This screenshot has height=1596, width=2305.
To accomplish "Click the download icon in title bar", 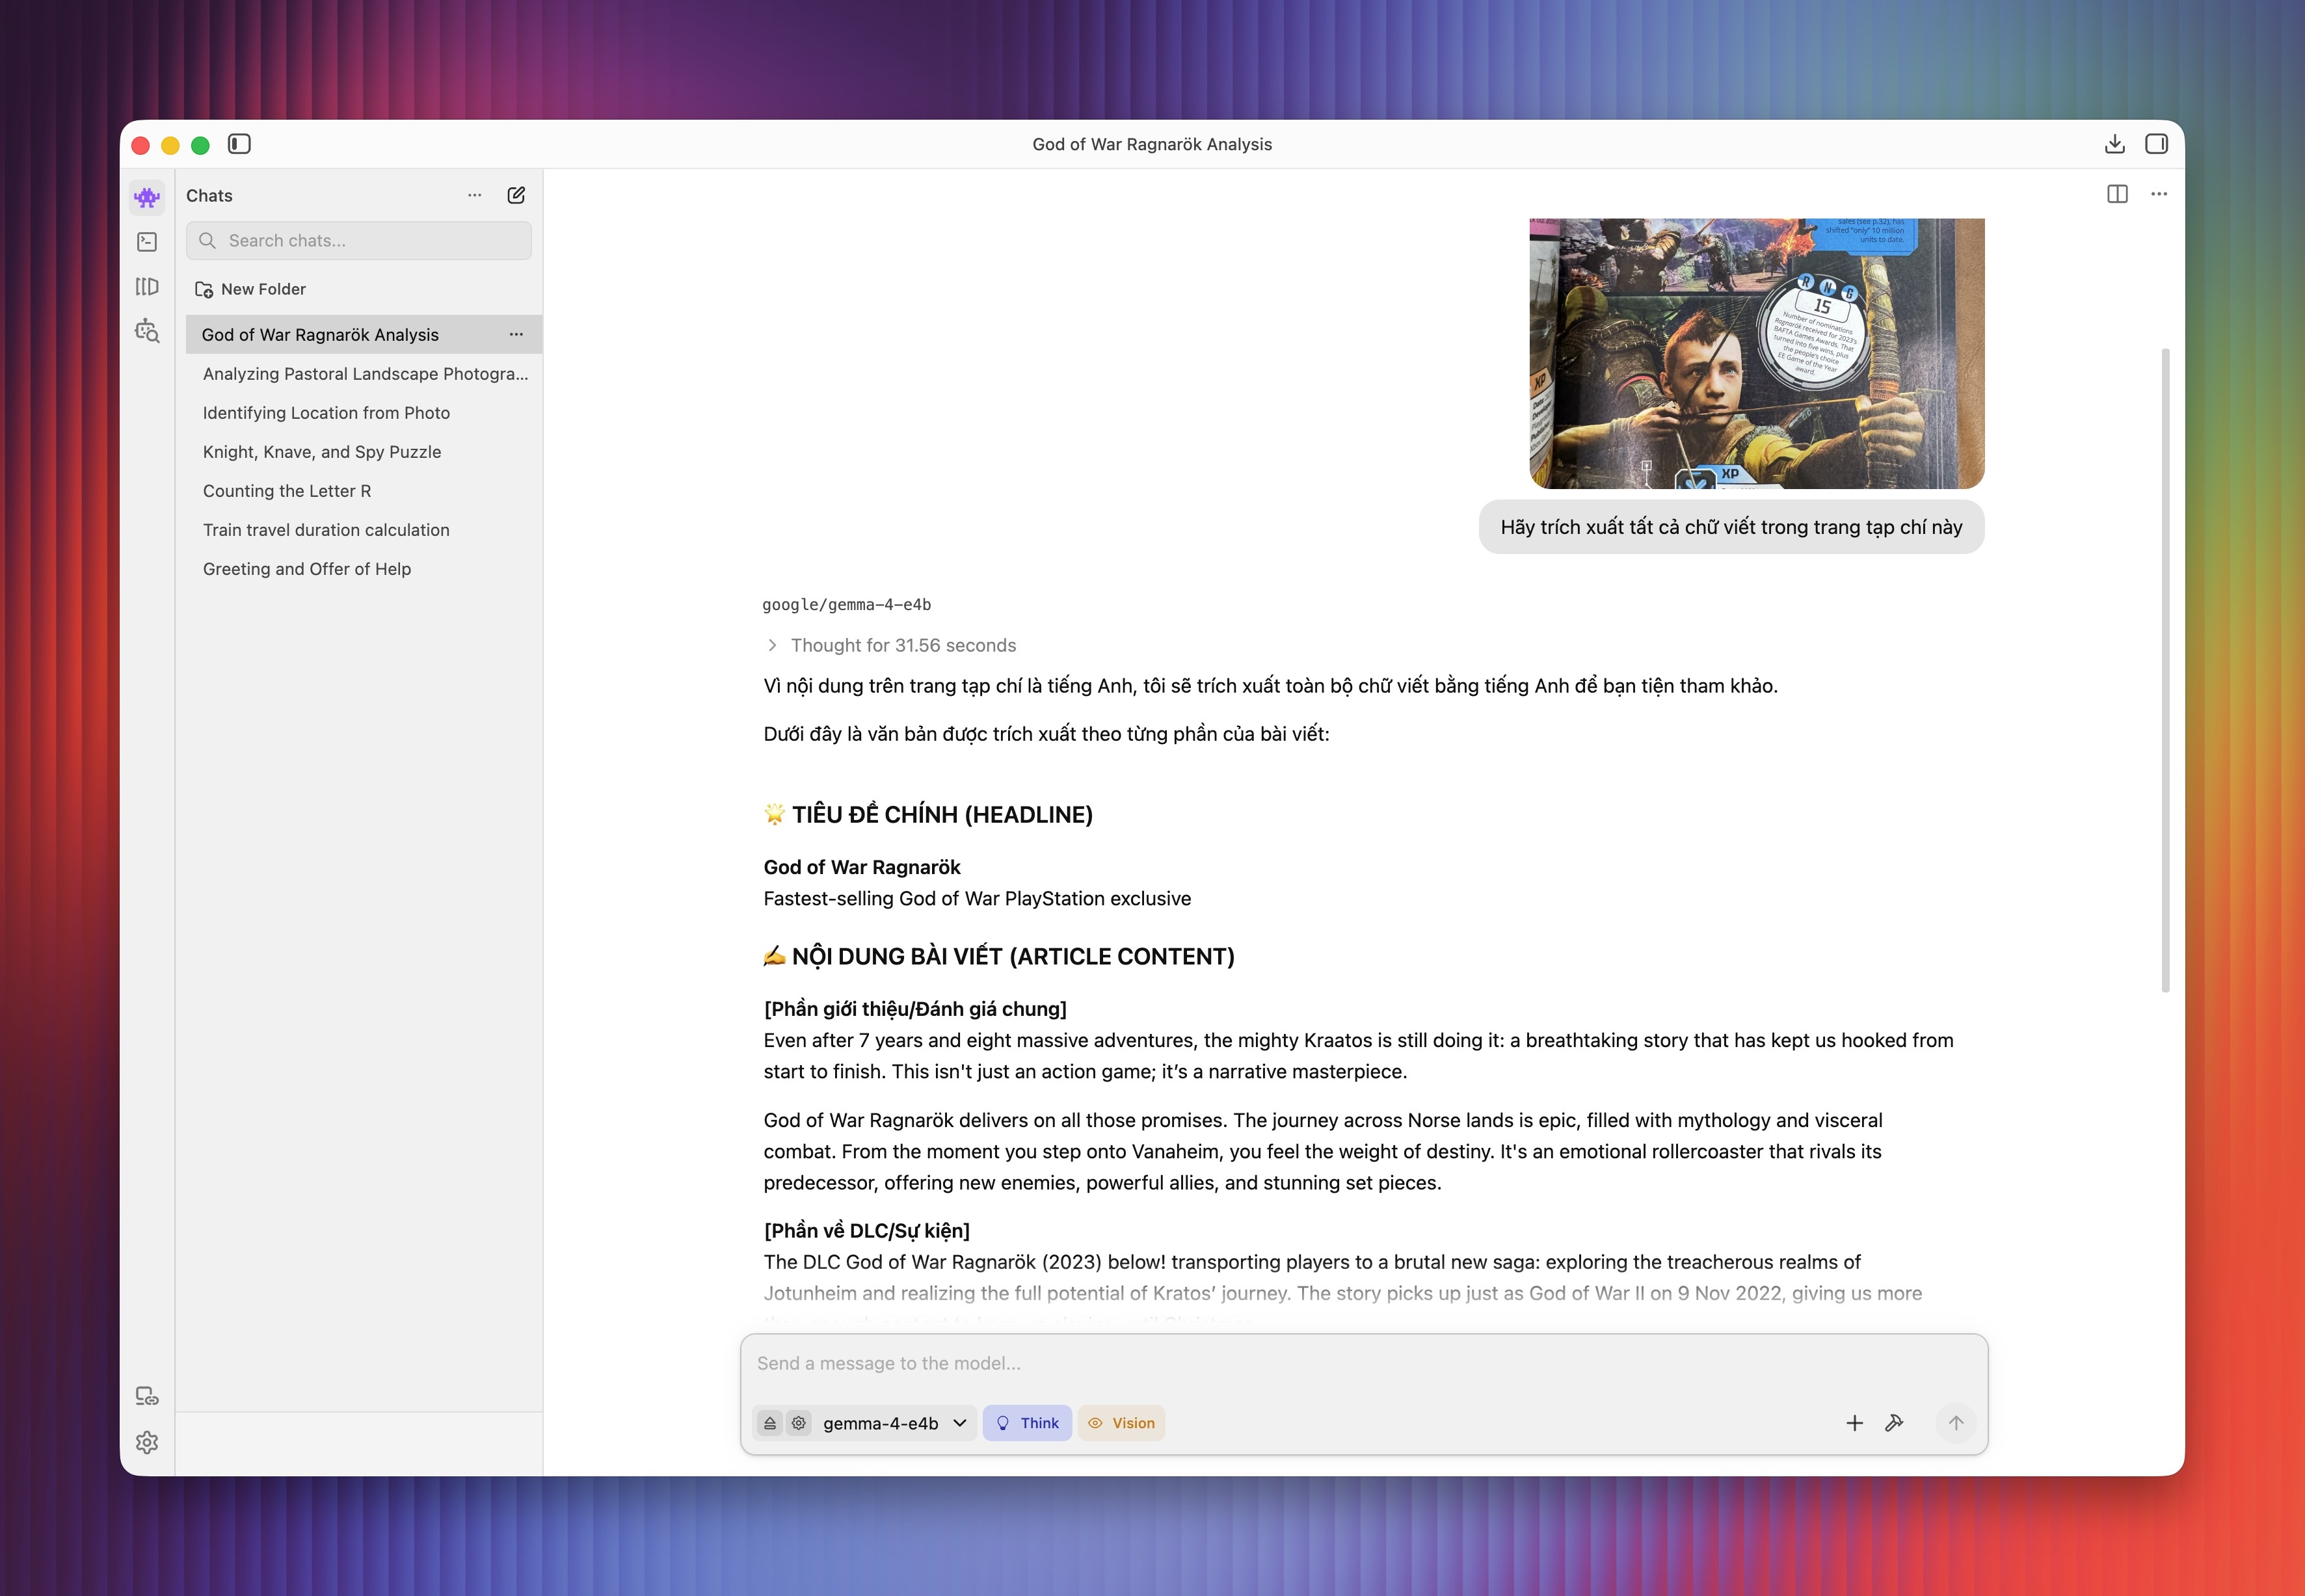I will (2114, 144).
